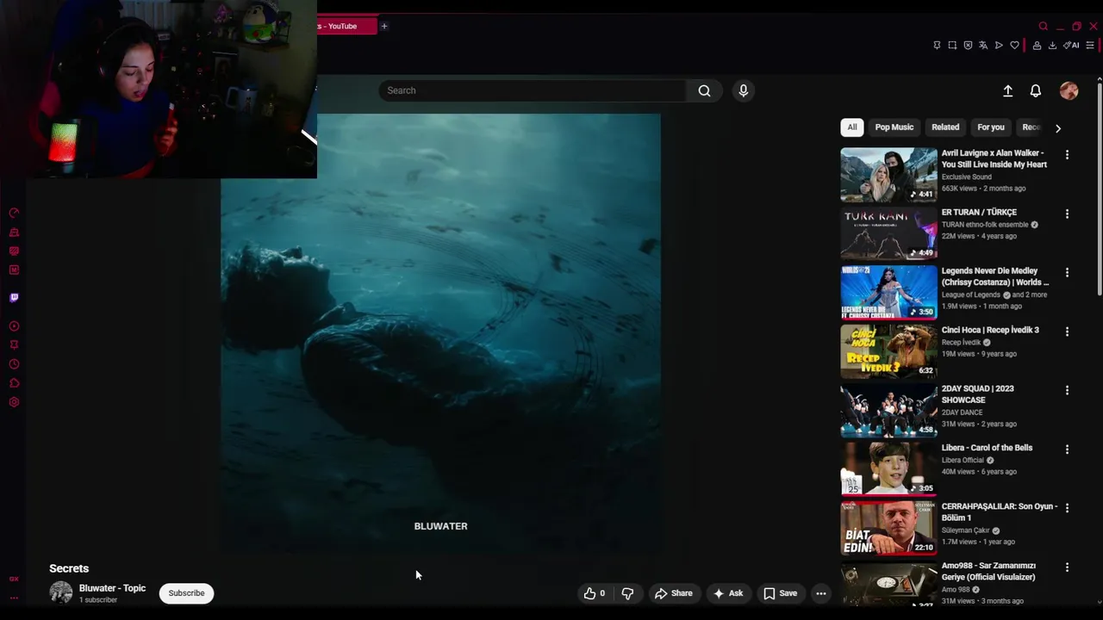Click the Secrets video player area
The height and width of the screenshot is (620, 1103).
coord(440,333)
